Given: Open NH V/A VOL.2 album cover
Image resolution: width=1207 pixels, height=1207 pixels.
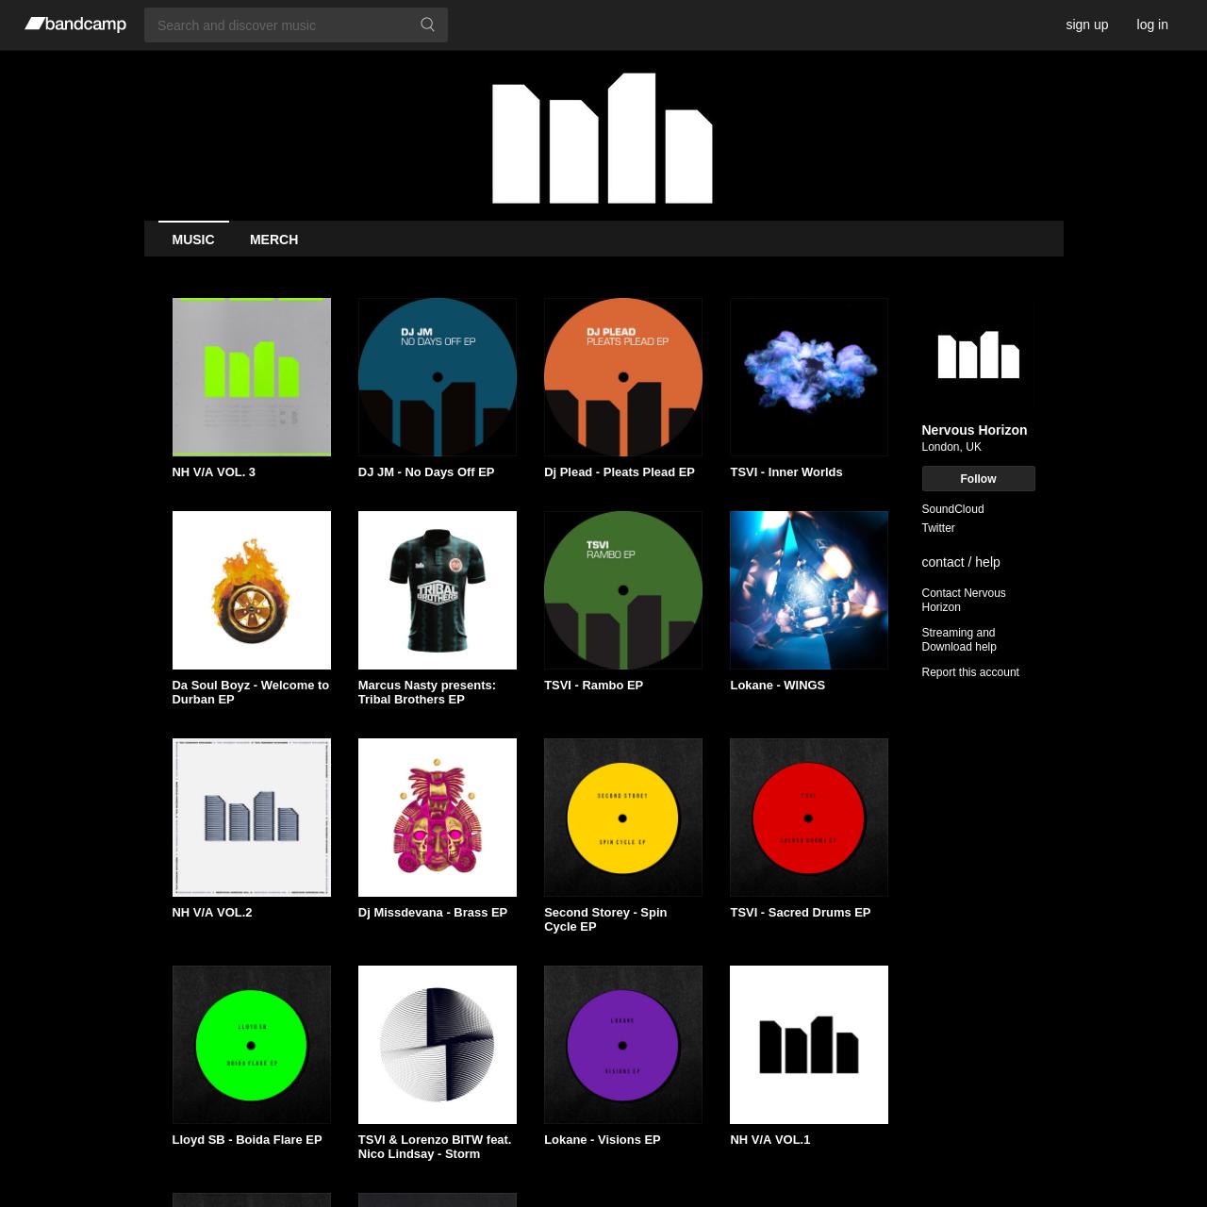Looking at the screenshot, I should click(x=252, y=818).
